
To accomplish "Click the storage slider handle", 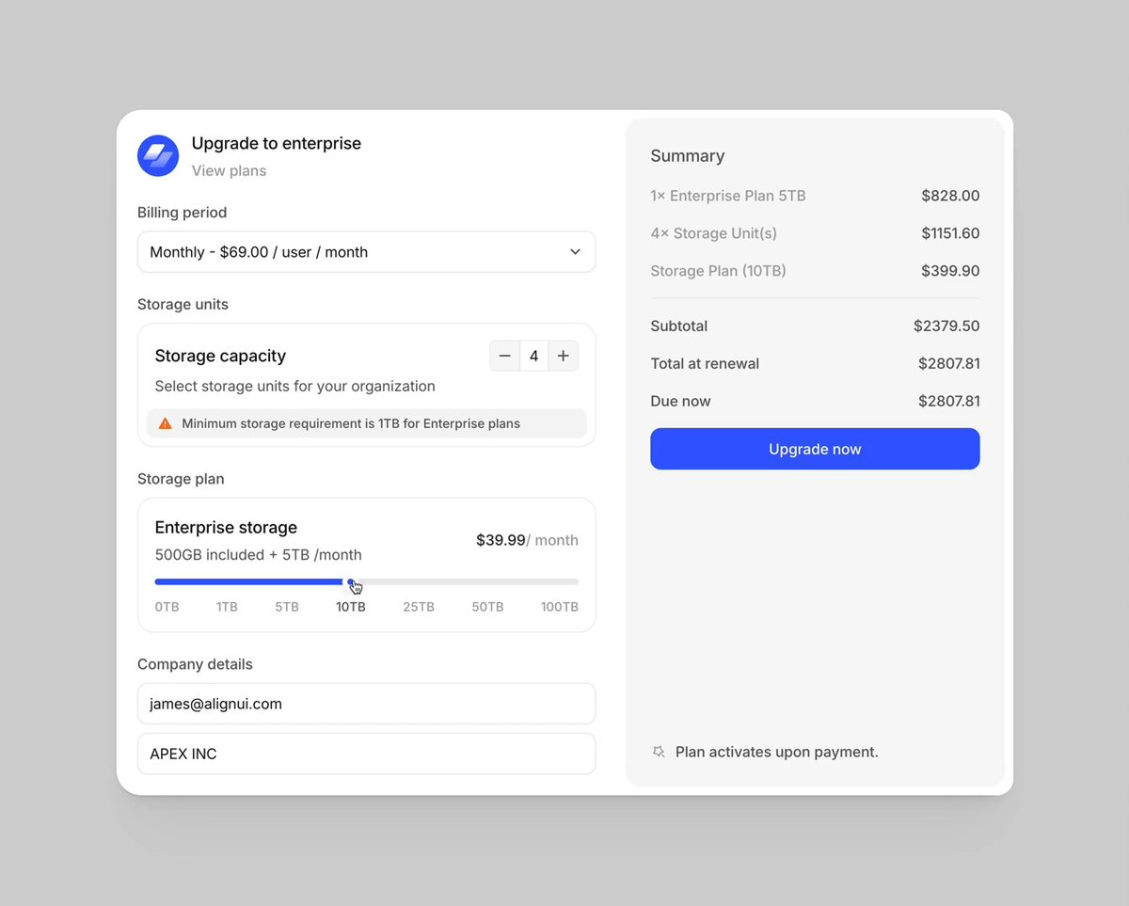I will tap(351, 582).
